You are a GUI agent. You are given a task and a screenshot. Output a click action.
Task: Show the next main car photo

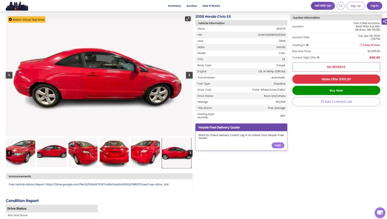189,75
